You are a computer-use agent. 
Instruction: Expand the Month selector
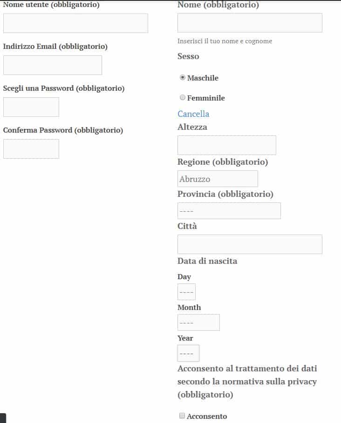(198, 322)
